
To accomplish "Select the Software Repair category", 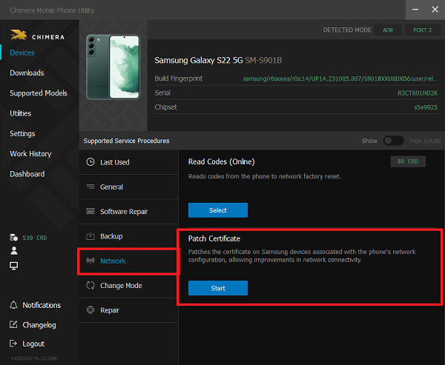I will tap(128, 212).
